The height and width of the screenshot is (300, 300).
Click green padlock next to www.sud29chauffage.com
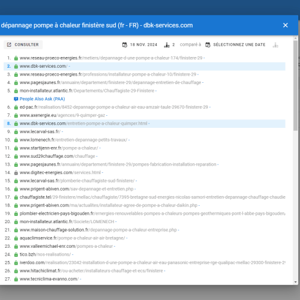coord(16,157)
